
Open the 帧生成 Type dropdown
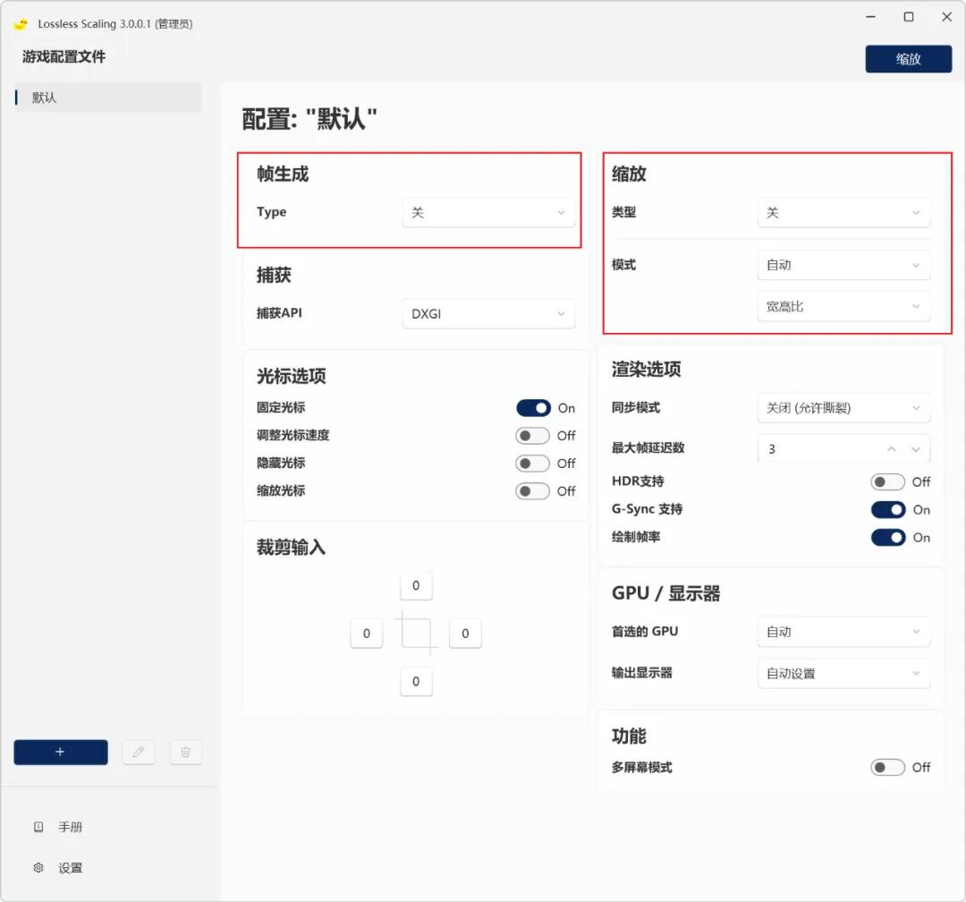pos(488,213)
